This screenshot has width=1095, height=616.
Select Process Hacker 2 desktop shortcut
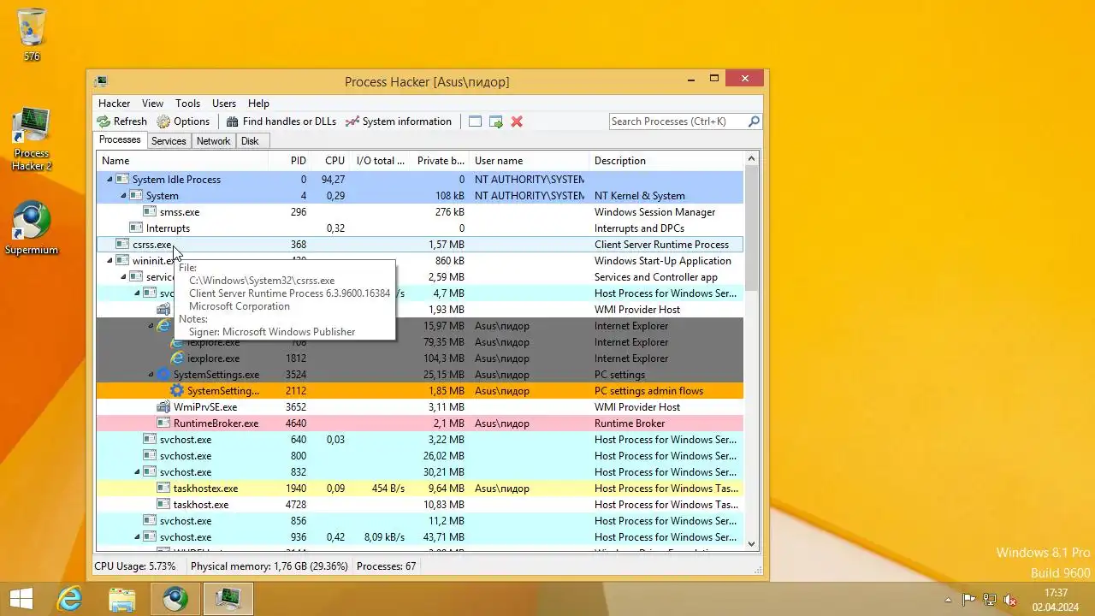click(x=32, y=140)
